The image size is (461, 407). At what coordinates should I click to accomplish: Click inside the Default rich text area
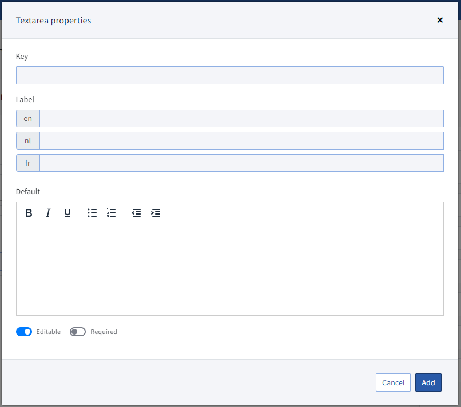[x=230, y=269]
